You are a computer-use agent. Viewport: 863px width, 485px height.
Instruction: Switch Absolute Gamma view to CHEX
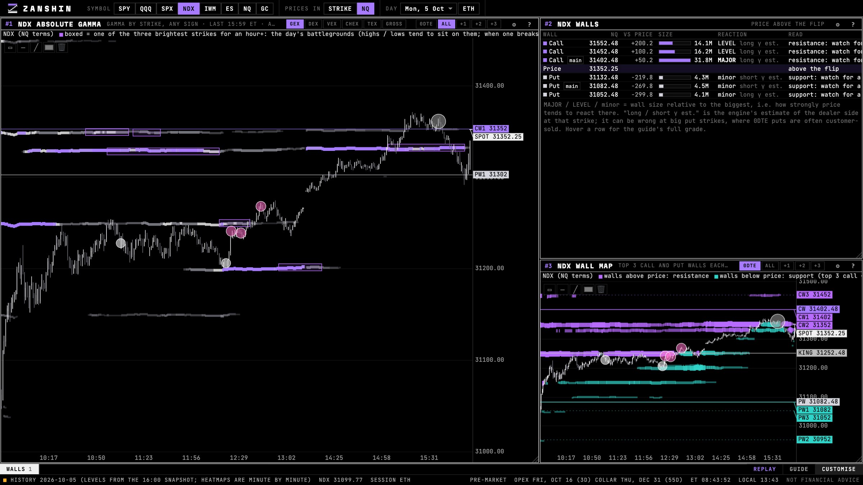tap(352, 24)
